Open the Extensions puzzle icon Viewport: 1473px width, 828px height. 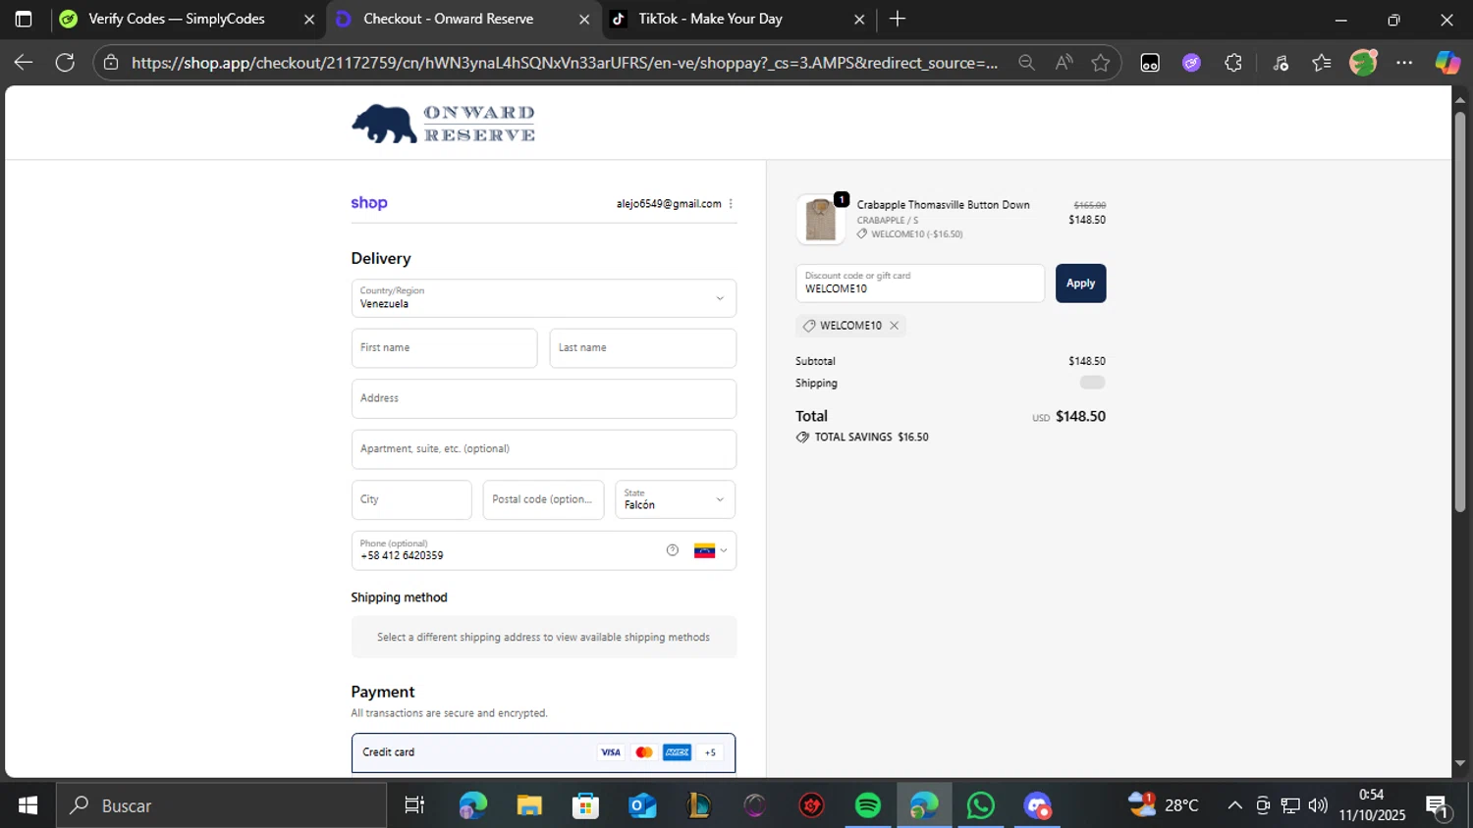pos(1233,63)
